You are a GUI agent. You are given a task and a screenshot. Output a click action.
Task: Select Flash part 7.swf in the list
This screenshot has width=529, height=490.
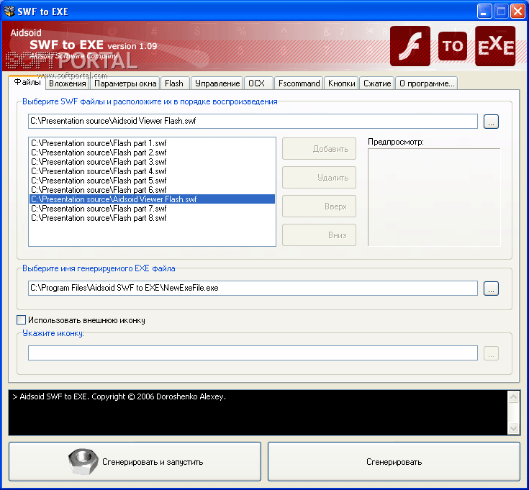click(152, 209)
